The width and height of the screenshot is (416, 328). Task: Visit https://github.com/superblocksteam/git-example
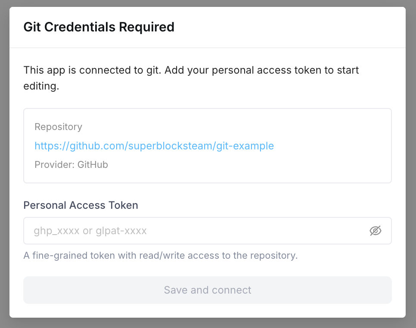tap(154, 146)
